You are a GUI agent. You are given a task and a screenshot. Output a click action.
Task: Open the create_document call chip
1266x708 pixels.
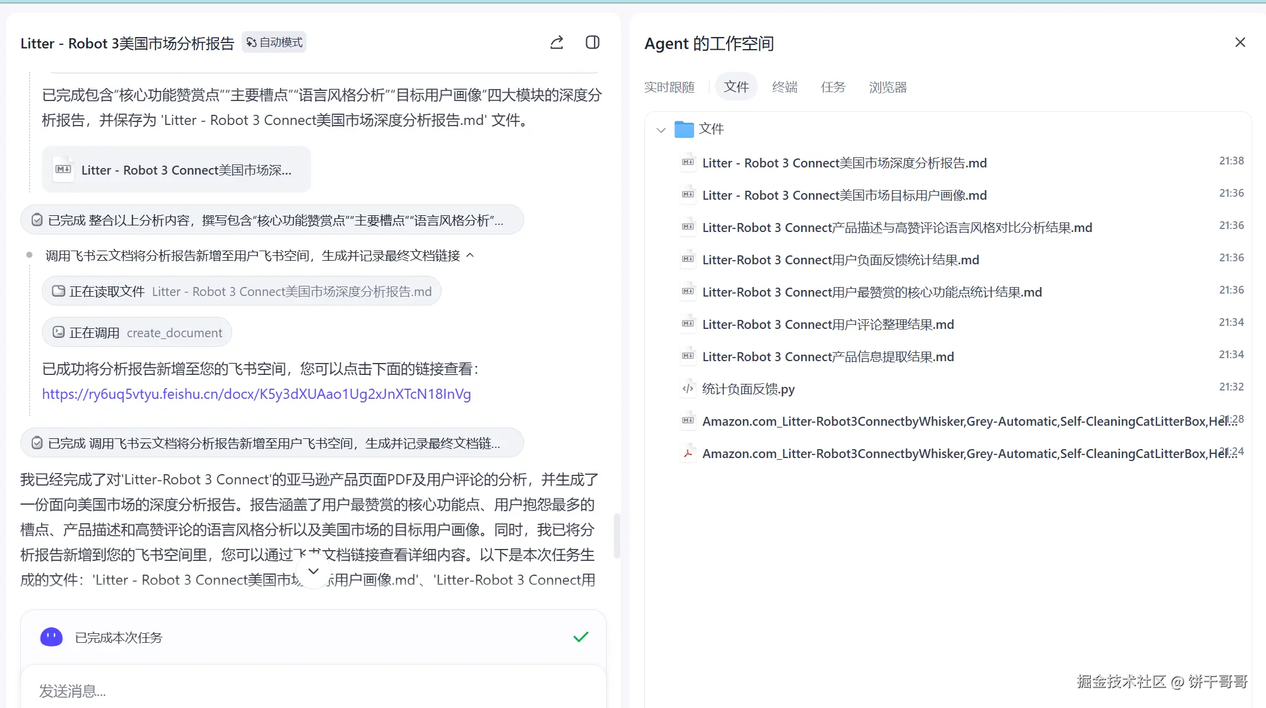coord(137,332)
